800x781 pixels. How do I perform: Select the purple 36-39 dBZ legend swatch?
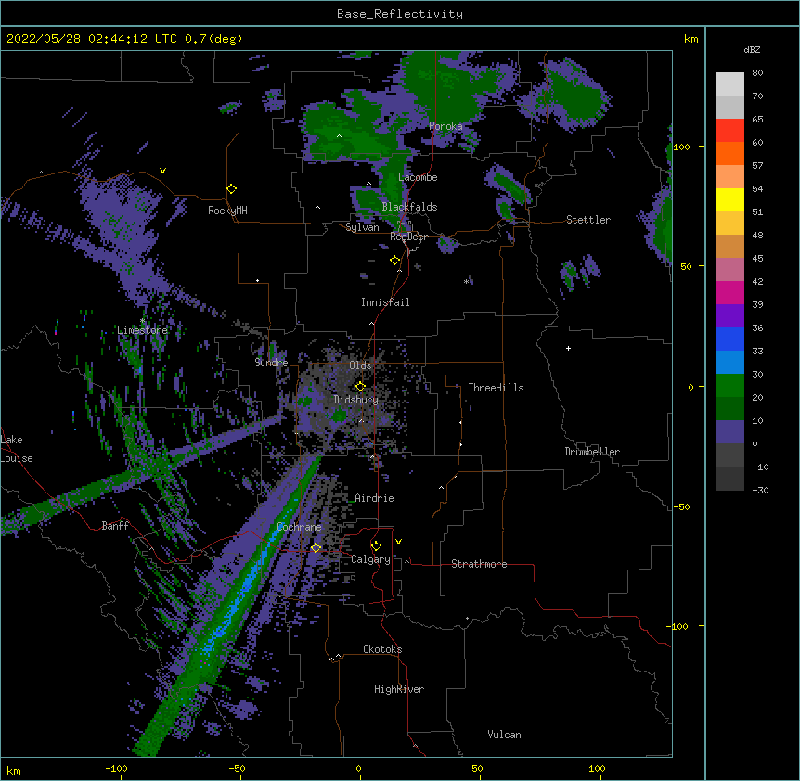729,315
